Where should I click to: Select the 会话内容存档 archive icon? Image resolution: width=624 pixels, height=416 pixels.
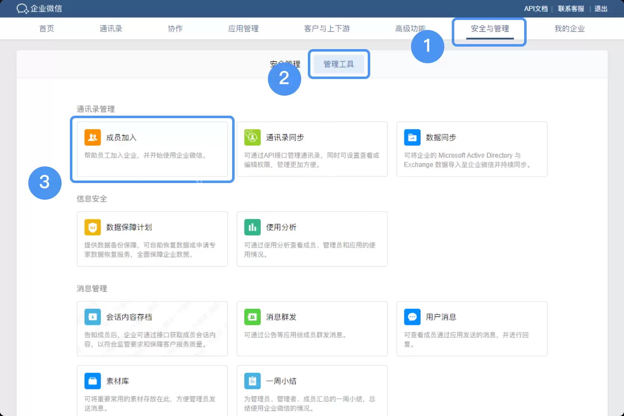(x=92, y=317)
